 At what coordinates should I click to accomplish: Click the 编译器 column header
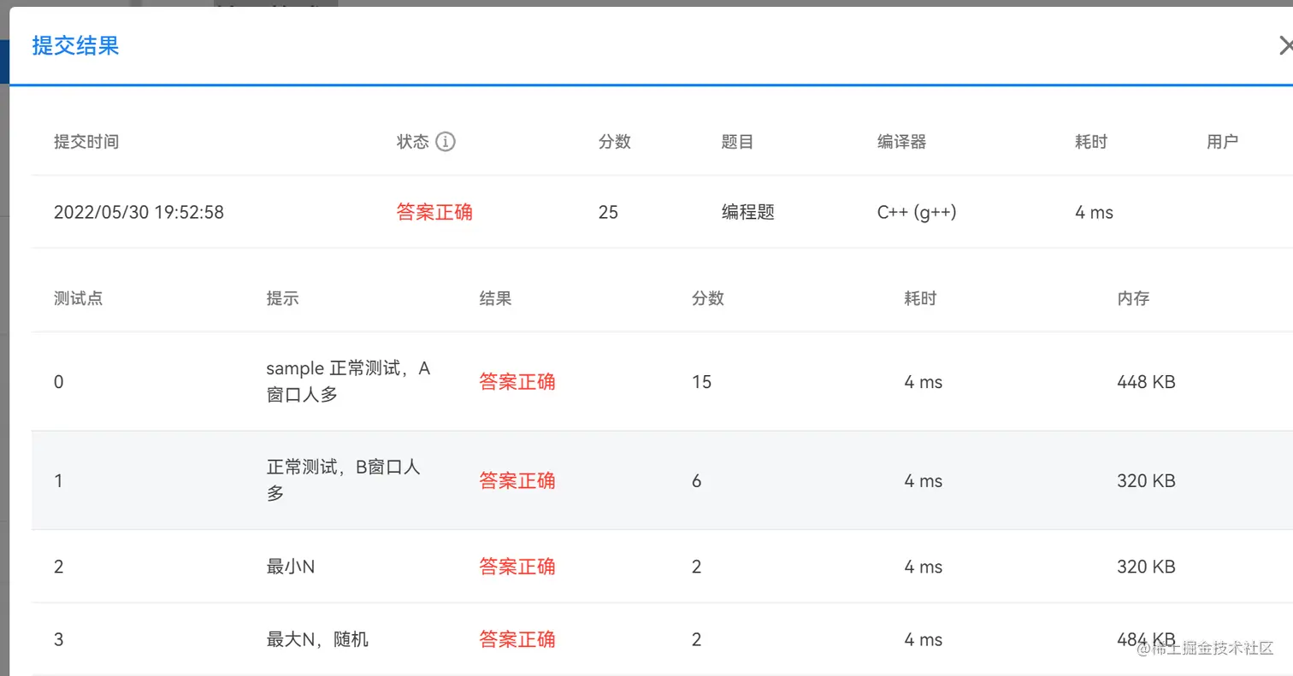[x=901, y=142]
